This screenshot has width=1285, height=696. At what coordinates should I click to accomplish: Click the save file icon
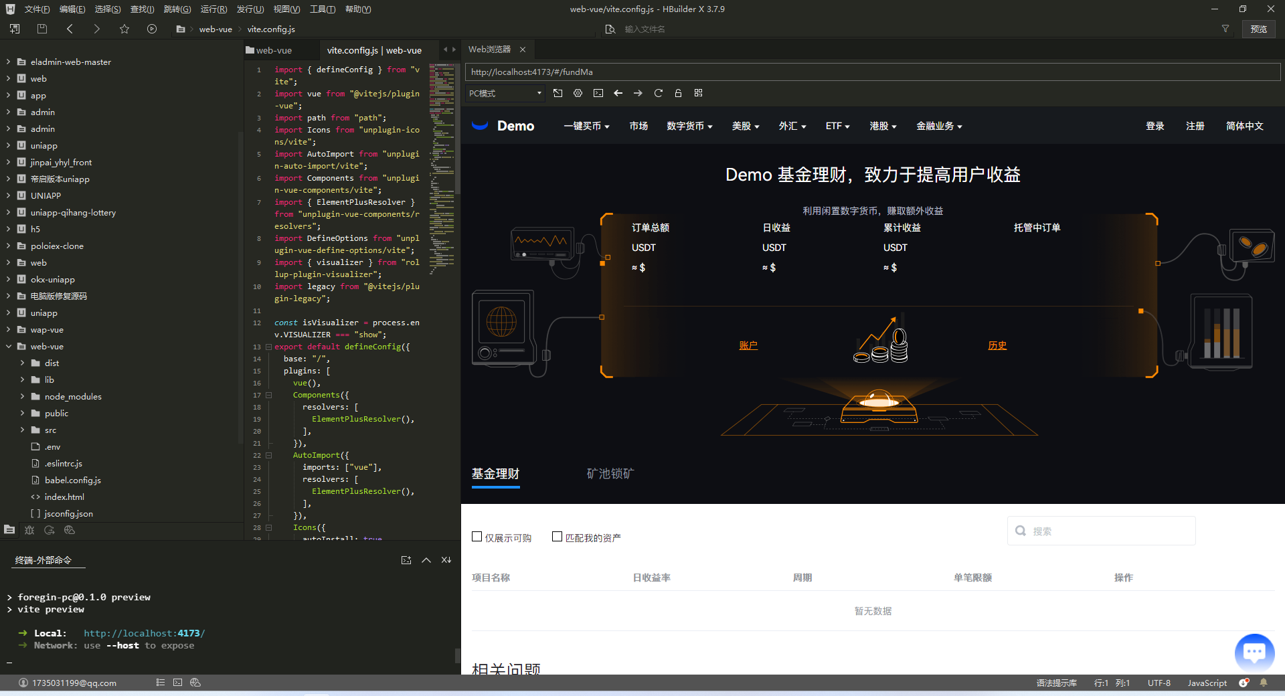[42, 29]
